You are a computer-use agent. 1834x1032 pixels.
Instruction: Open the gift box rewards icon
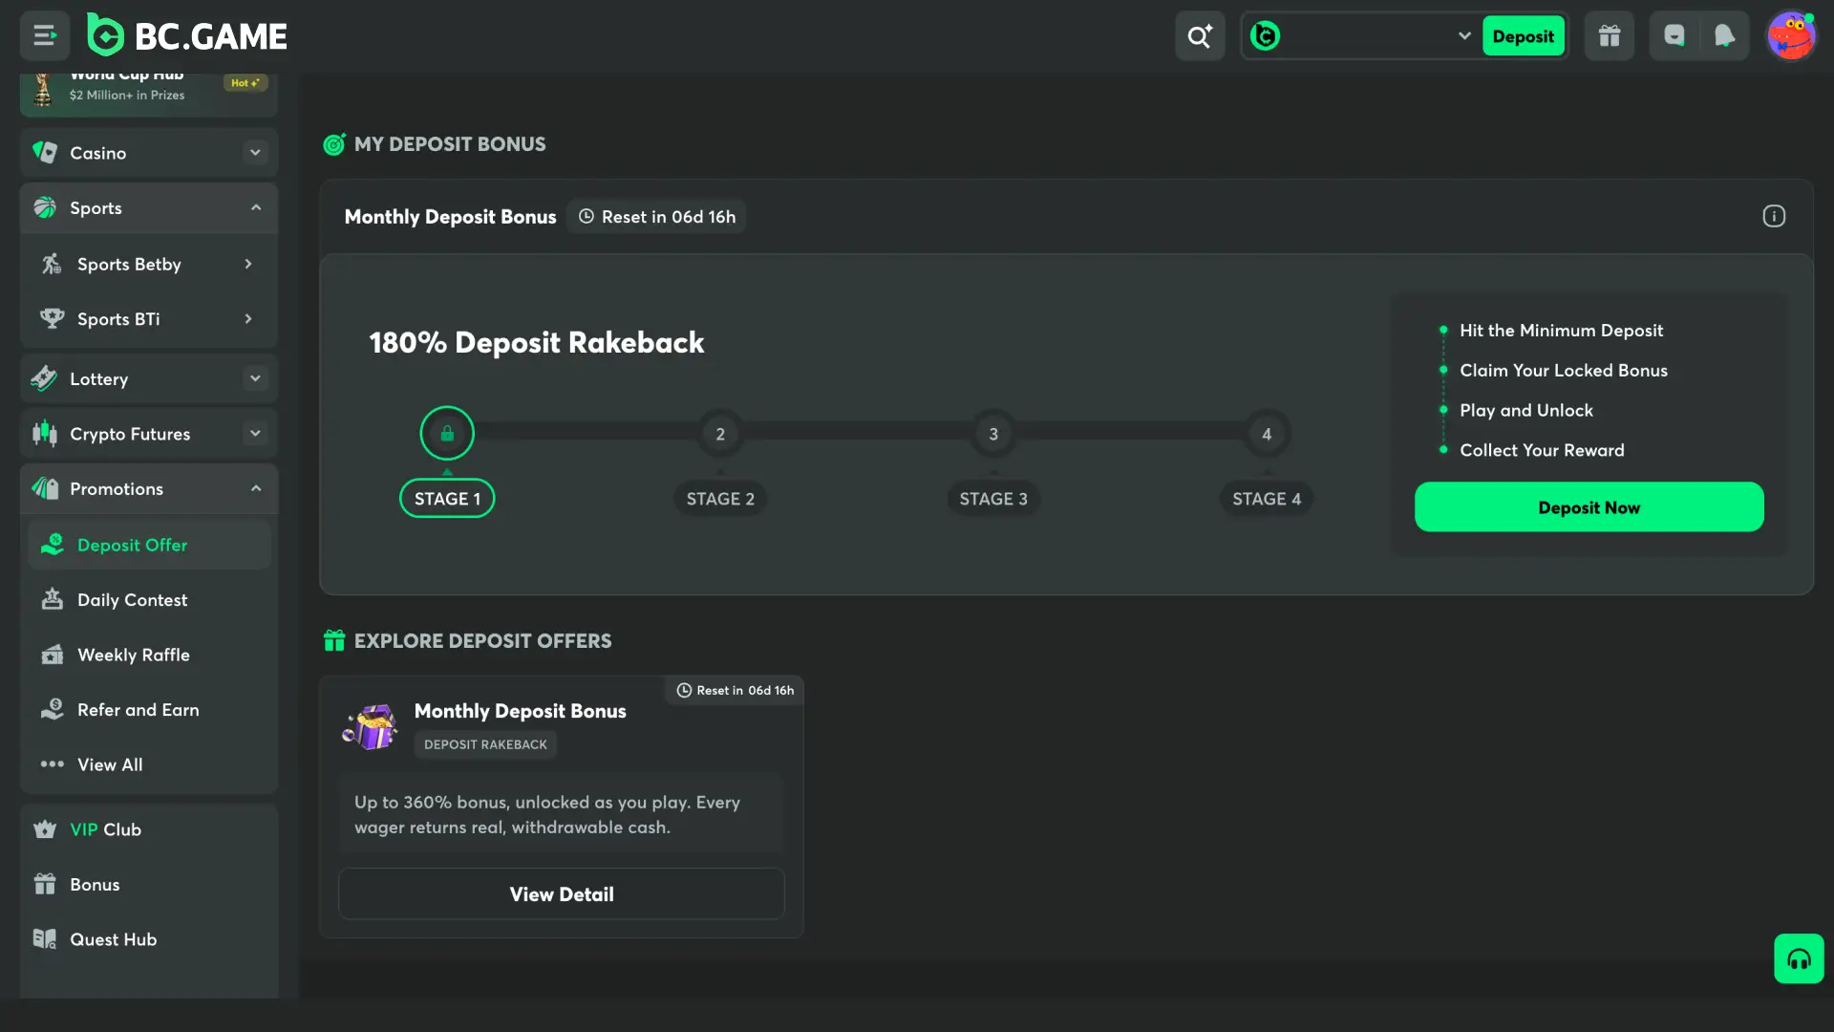coord(1610,36)
